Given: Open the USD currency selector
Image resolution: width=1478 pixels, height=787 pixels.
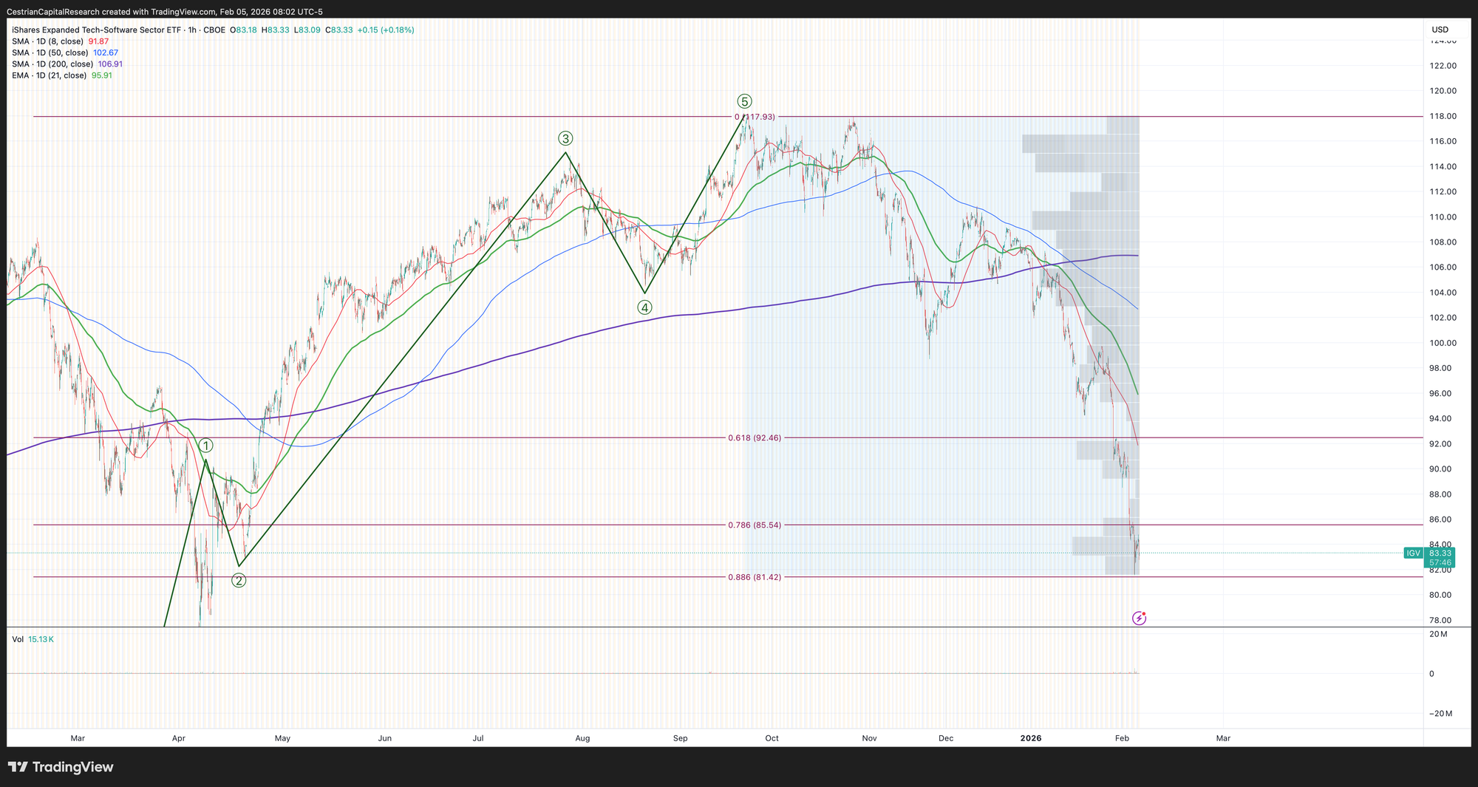Looking at the screenshot, I should (1440, 30).
